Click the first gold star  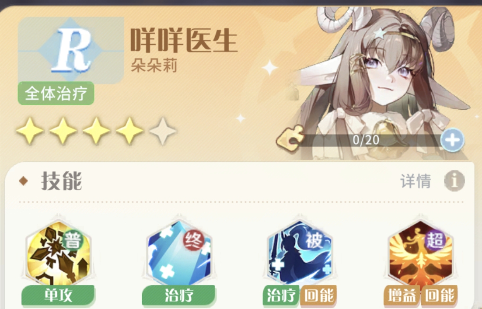click(x=30, y=131)
